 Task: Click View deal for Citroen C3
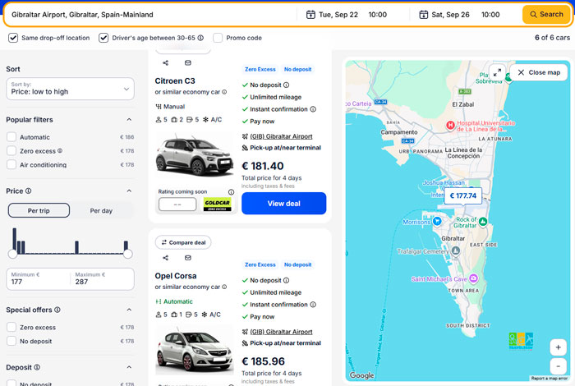284,204
